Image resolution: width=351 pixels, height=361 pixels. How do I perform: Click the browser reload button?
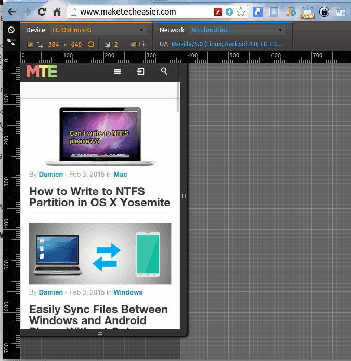click(x=42, y=11)
